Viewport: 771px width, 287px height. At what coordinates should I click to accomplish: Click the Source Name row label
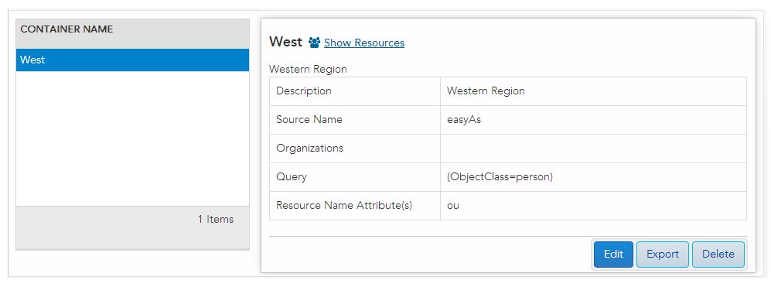309,120
